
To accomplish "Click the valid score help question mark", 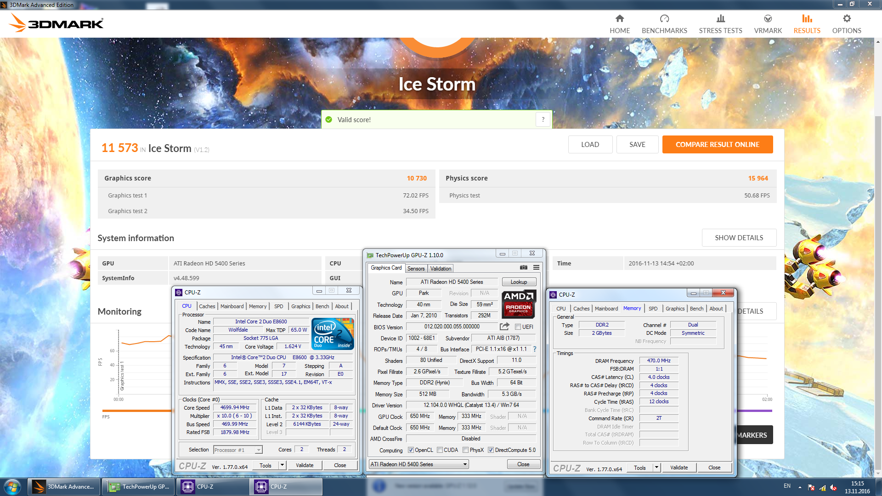I will (x=543, y=119).
